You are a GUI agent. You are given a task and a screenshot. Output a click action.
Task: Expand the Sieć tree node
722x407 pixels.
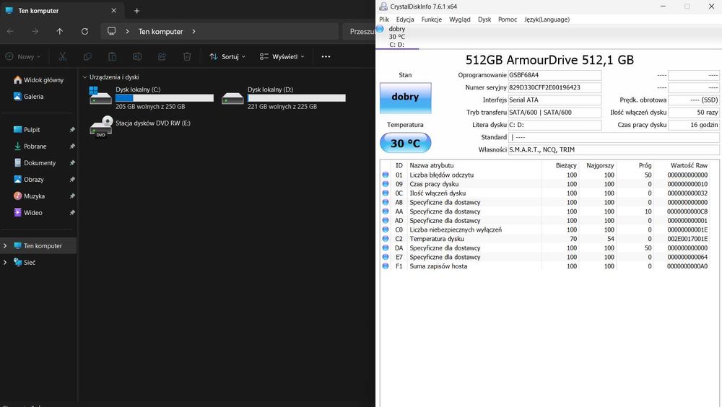pyautogui.click(x=5, y=263)
